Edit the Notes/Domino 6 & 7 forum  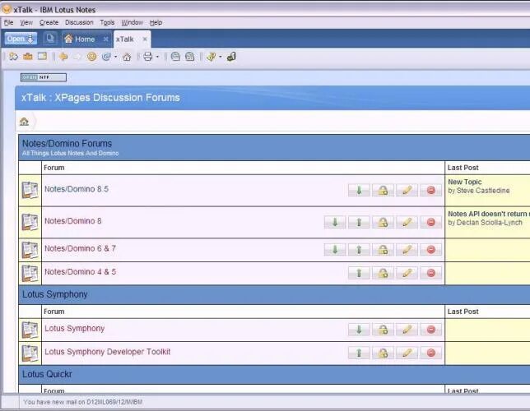[407, 250]
